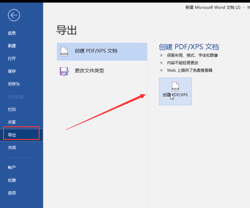Click the greyed-out 历史记录 entry
This screenshot has height=208, width=250.
click(15, 97)
